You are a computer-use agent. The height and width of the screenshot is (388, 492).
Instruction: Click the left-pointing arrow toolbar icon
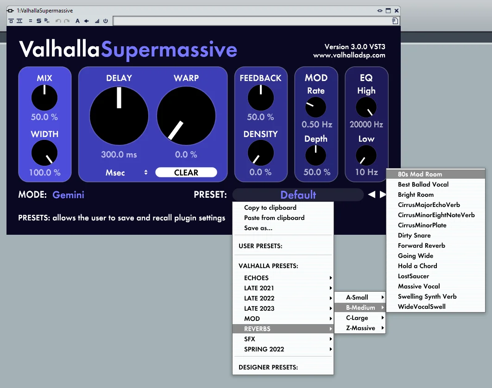pos(86,21)
